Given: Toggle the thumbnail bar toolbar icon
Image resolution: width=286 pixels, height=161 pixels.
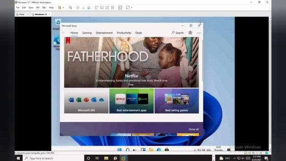Looking at the screenshot, I should [102, 8].
